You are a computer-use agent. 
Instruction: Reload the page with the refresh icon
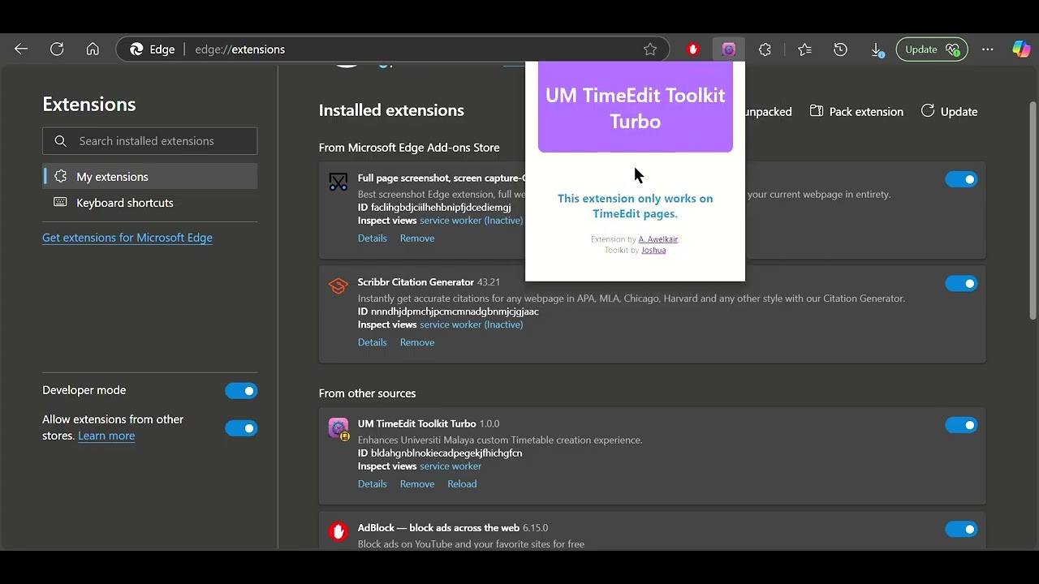pyautogui.click(x=57, y=49)
